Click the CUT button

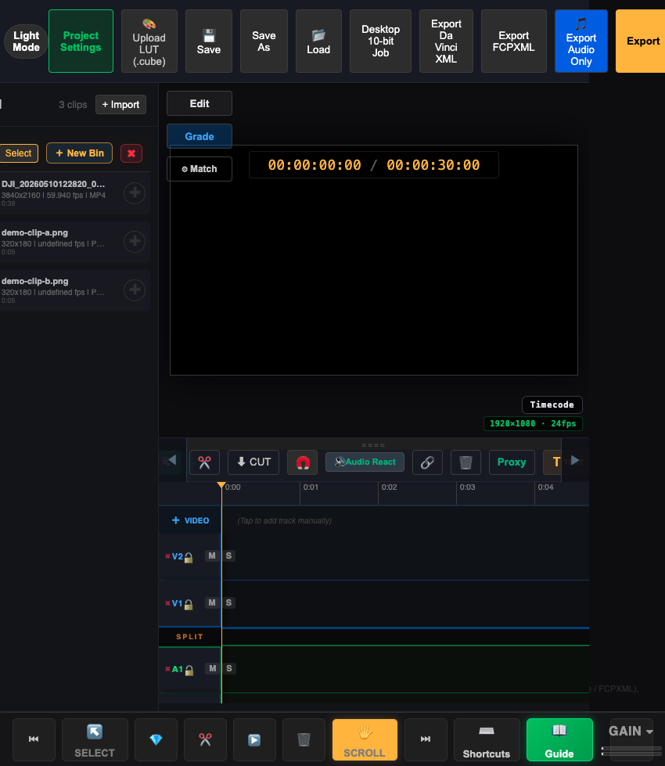pyautogui.click(x=253, y=462)
